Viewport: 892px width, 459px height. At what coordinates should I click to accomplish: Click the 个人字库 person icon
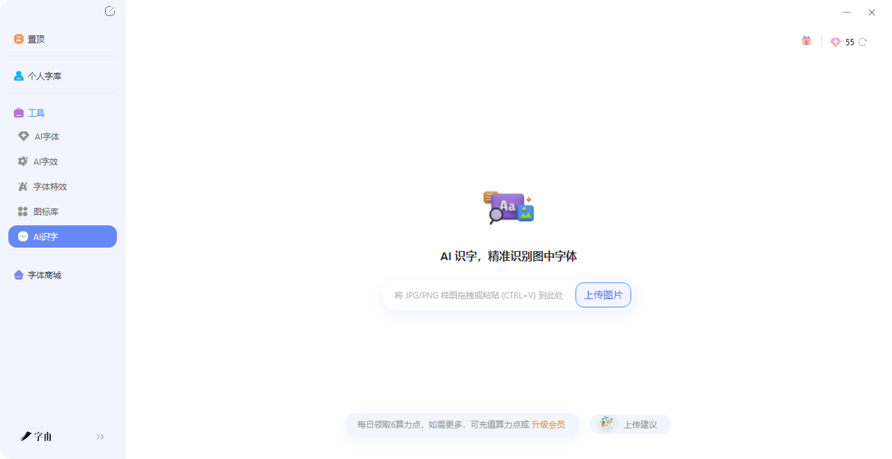pos(19,76)
